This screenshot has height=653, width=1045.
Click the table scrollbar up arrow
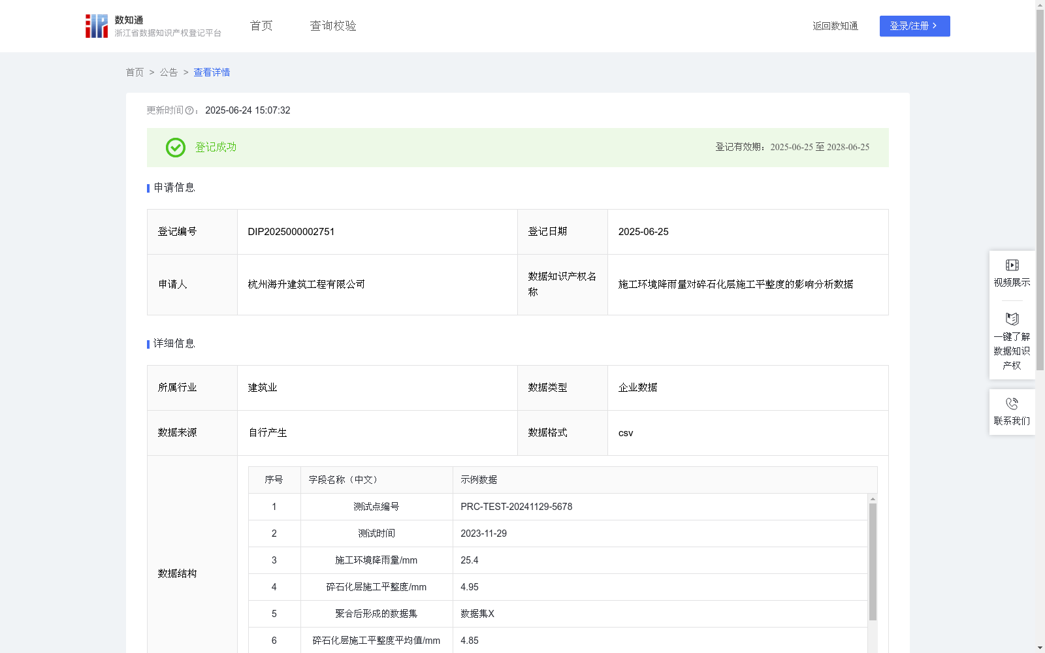[873, 499]
